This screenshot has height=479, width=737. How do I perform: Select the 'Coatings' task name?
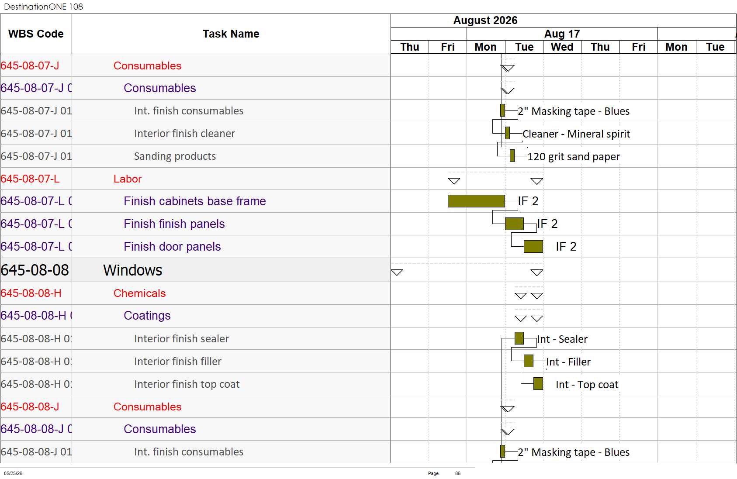147,316
